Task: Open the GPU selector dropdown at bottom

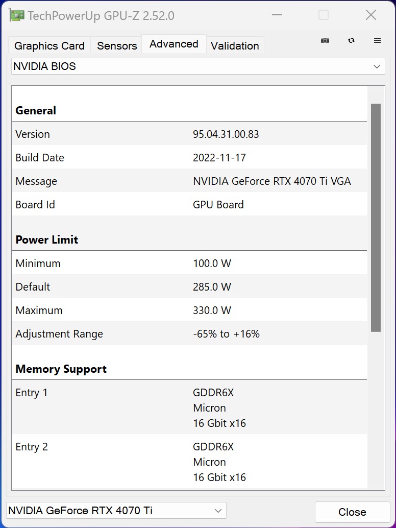Action: tap(116, 511)
